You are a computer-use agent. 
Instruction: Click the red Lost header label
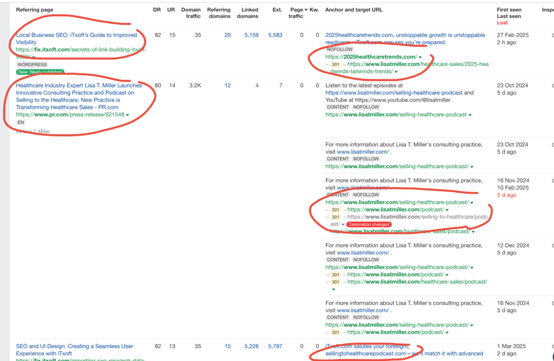[502, 23]
